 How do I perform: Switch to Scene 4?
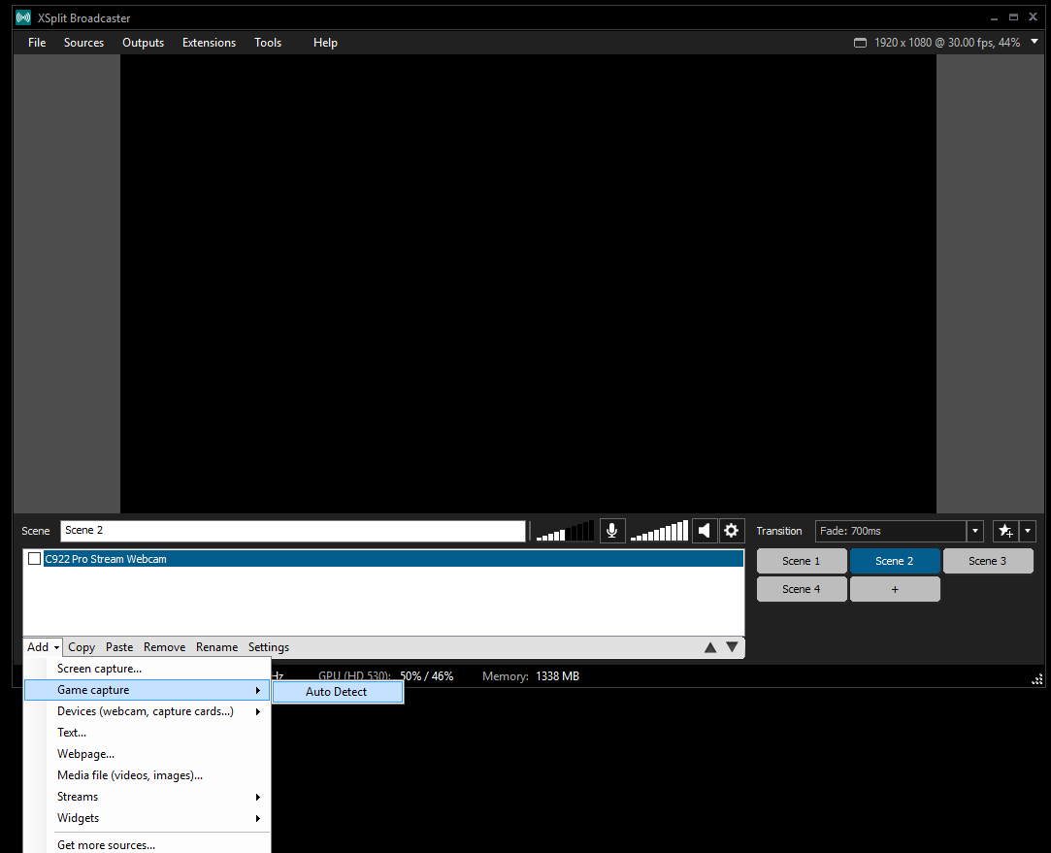pyautogui.click(x=802, y=590)
